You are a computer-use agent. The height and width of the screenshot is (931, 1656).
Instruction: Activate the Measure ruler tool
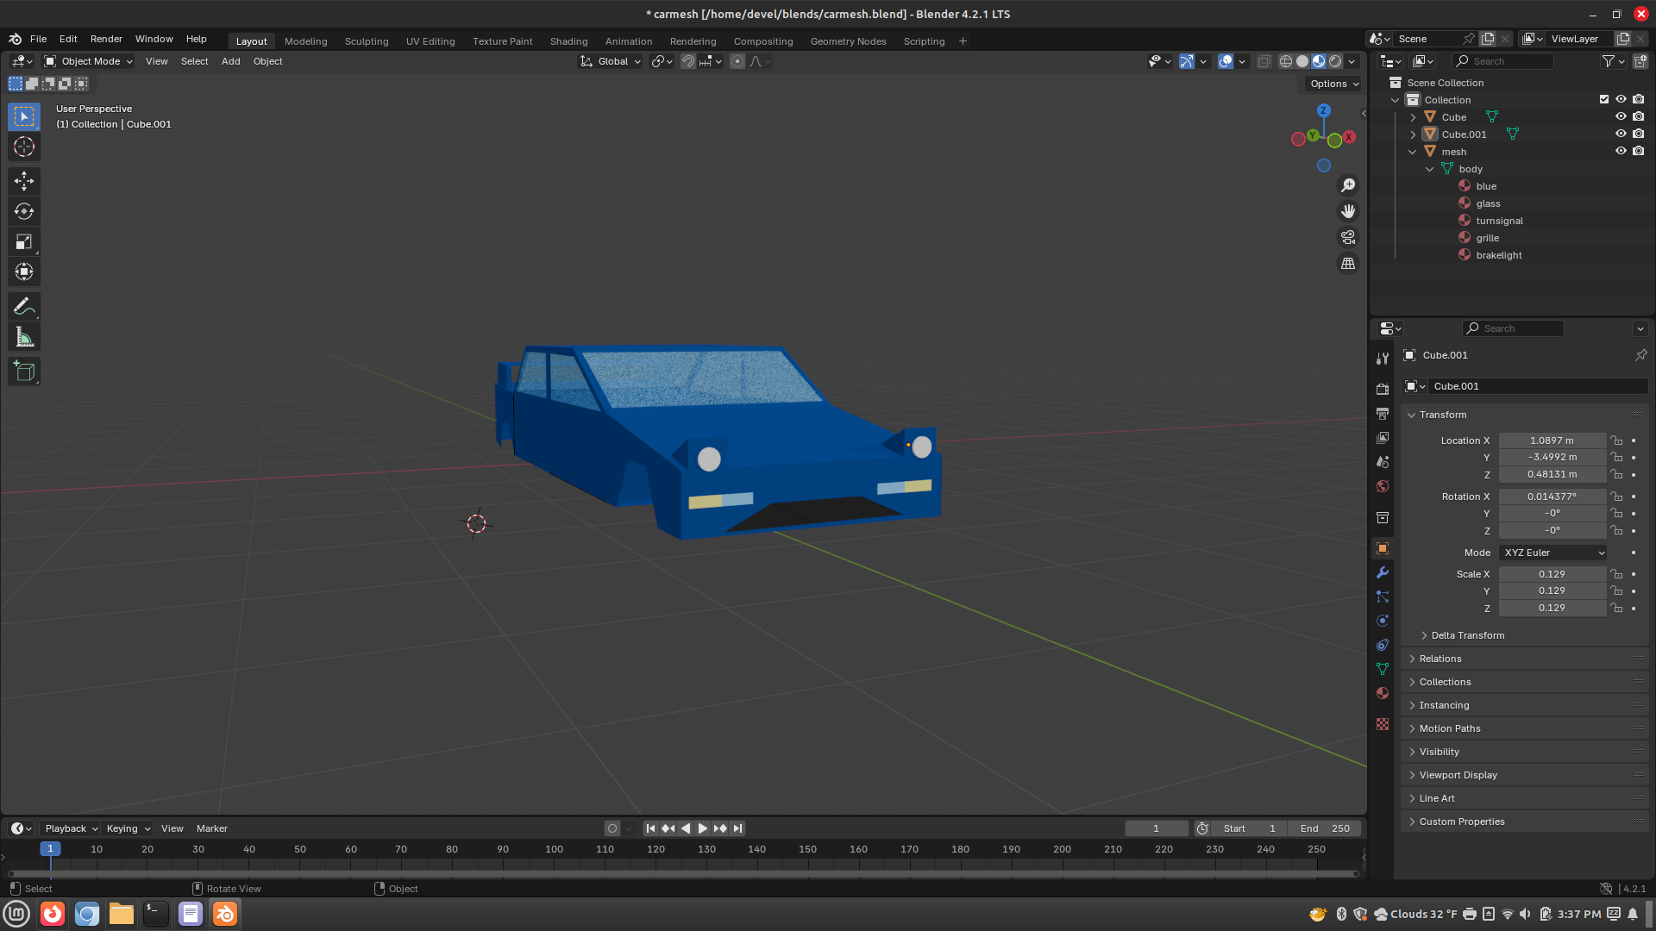click(24, 338)
